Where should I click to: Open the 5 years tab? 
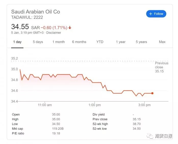(x=141, y=42)
